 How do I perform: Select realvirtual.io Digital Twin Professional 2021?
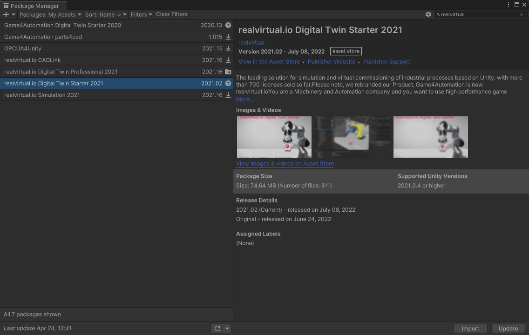tap(116, 72)
